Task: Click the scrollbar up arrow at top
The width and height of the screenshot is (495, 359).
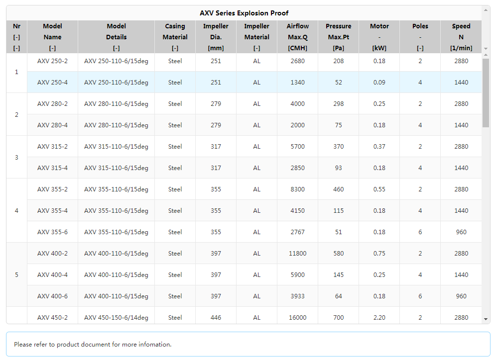Action: coord(486,10)
